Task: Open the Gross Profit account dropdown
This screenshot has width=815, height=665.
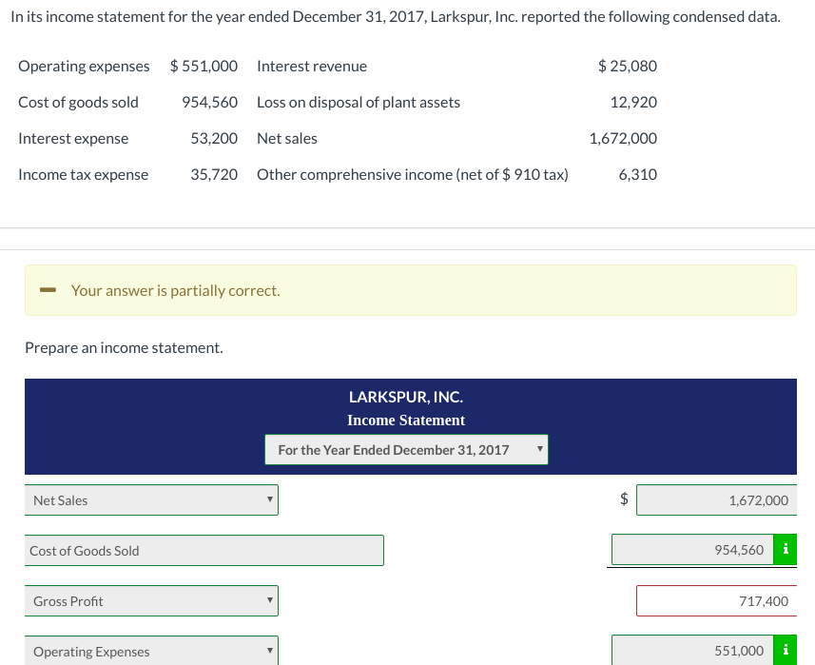Action: pyautogui.click(x=151, y=601)
